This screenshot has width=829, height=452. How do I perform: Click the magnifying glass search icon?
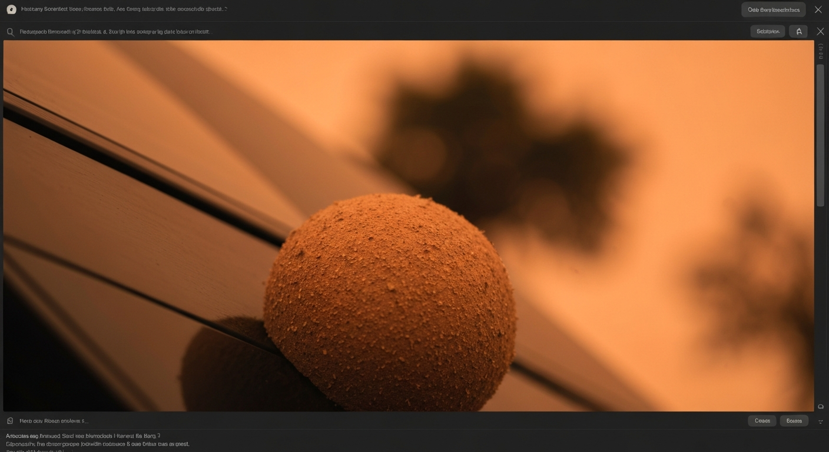click(11, 32)
